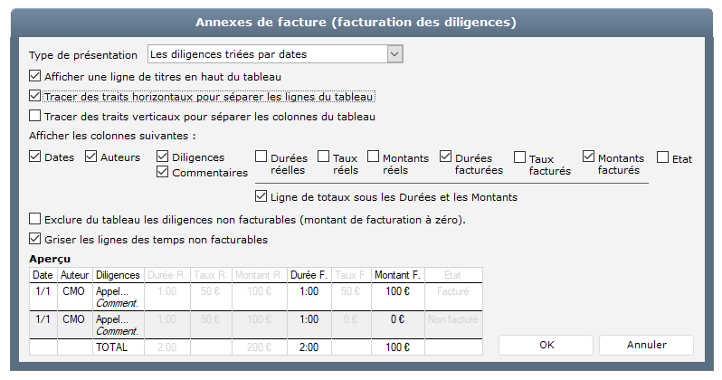
Task: Uncheck the Dates column checkbox
Action: pyautogui.click(x=35, y=157)
